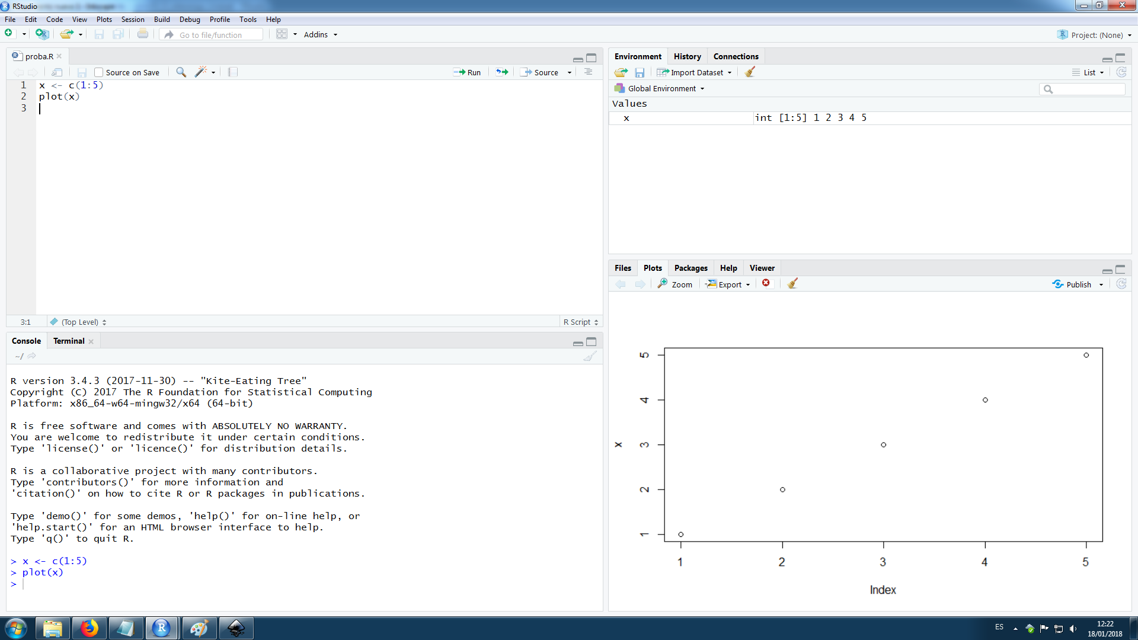Click the Publish button

point(1072,284)
